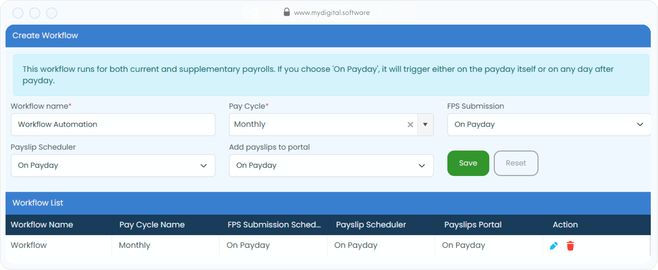Image resolution: width=658 pixels, height=270 pixels.
Task: Click the address bar URL text
Action: point(332,13)
